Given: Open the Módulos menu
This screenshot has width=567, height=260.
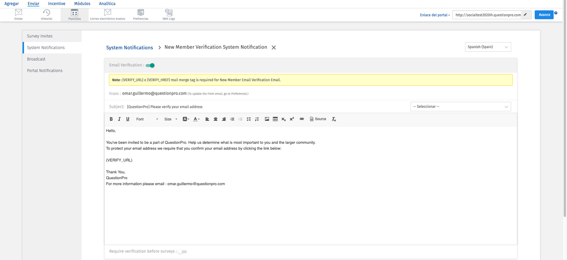Looking at the screenshot, I should pos(82,4).
